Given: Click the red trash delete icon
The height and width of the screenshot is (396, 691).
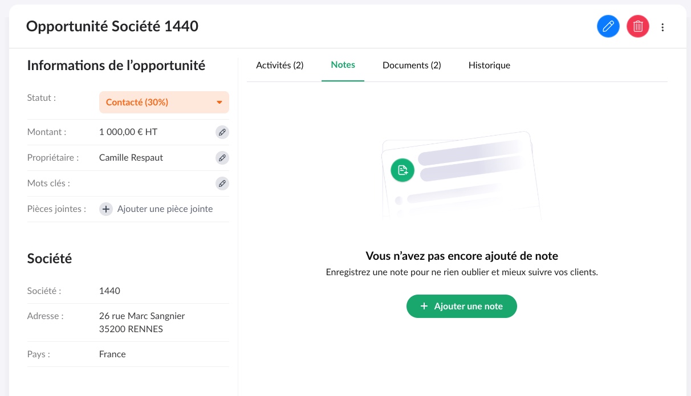Looking at the screenshot, I should click(x=638, y=26).
